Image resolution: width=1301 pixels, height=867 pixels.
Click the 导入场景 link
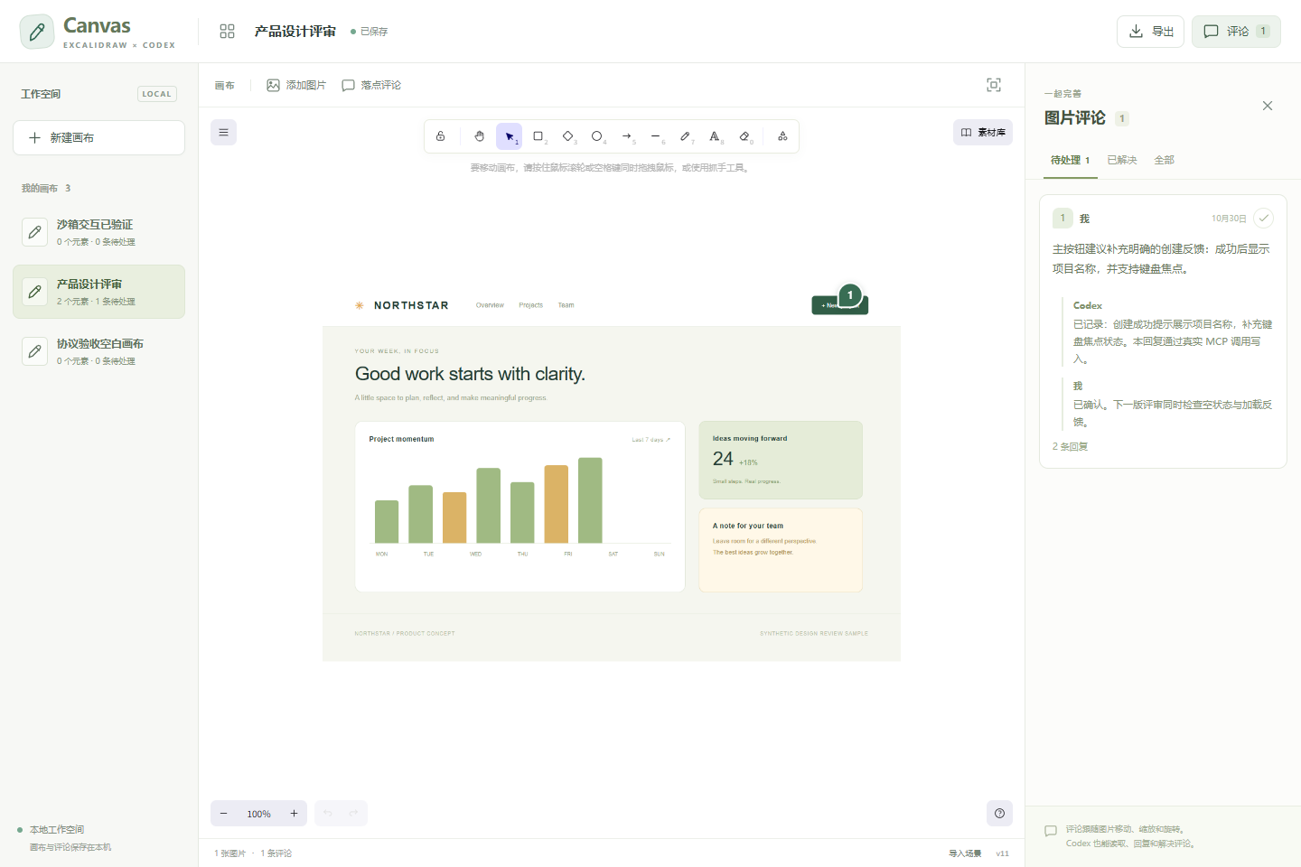(965, 853)
